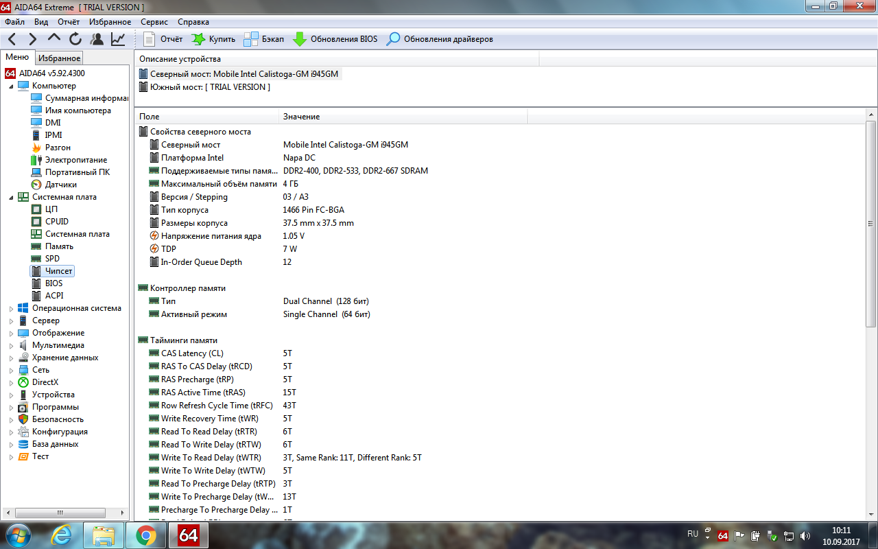Expand the Сервер tree node
Viewport: 878px width, 549px height.
pos(10,320)
